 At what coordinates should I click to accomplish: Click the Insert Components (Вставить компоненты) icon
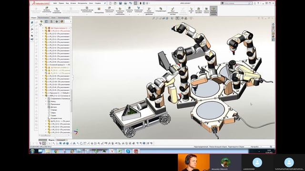(47, 8)
